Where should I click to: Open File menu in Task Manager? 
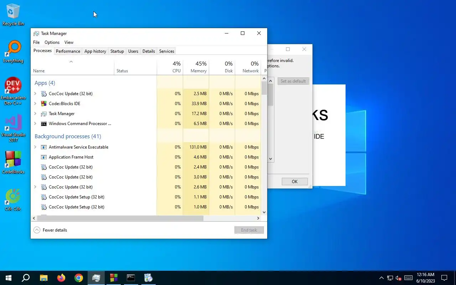36,42
